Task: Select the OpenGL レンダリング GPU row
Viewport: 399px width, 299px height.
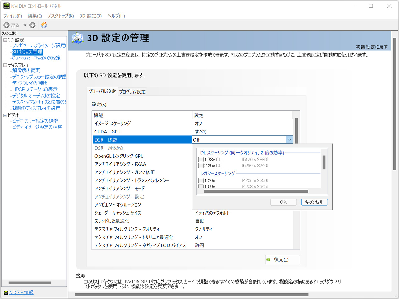Action: (142, 156)
